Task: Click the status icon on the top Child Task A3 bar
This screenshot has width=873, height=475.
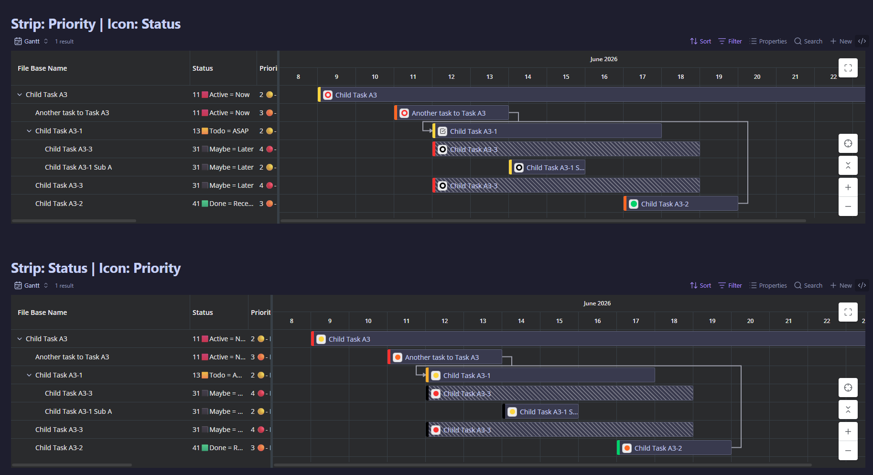Action: [x=328, y=95]
